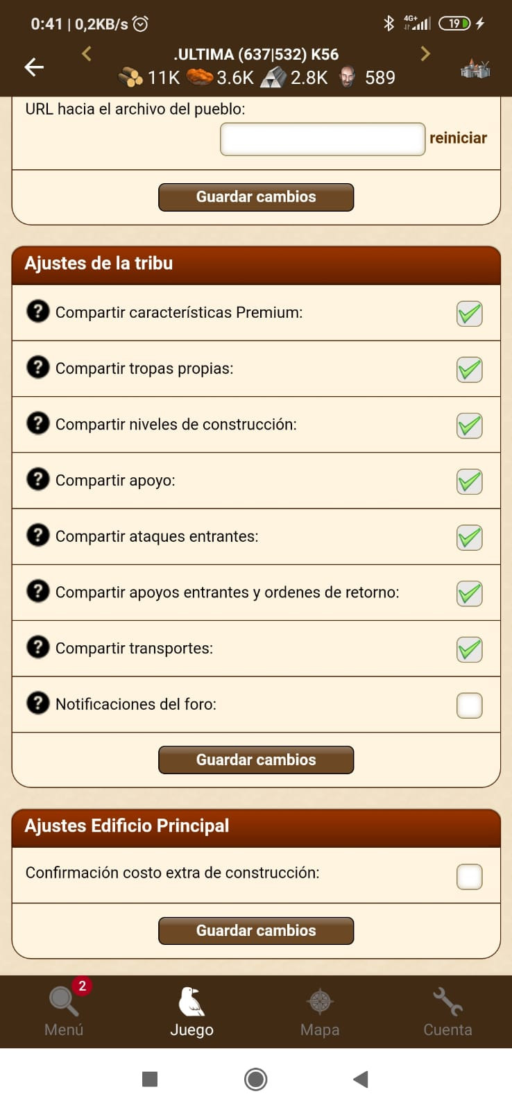Go to previous village with left chevron
Image resolution: width=512 pixels, height=1110 pixels.
tap(87, 53)
